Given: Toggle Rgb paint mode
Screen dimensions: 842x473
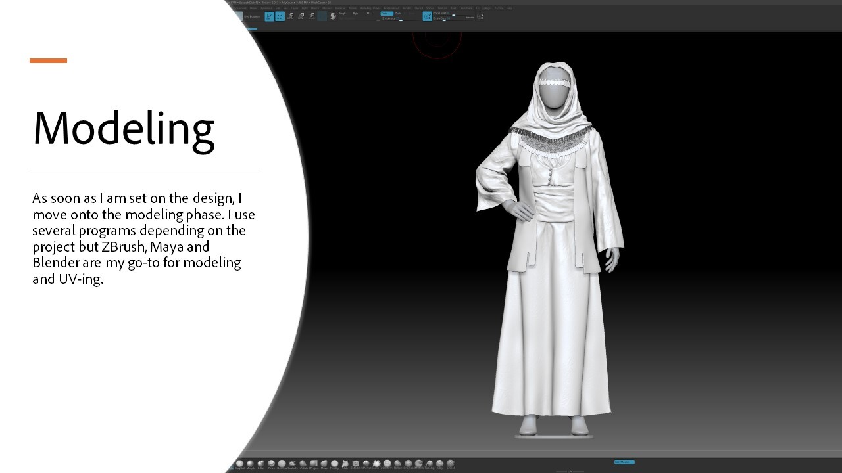Looking at the screenshot, I should 355,14.
